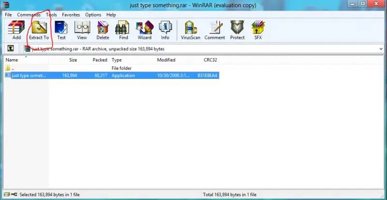387x200 pixels.
Task: Click the 'File folder' type cell
Action: pyautogui.click(x=121, y=68)
